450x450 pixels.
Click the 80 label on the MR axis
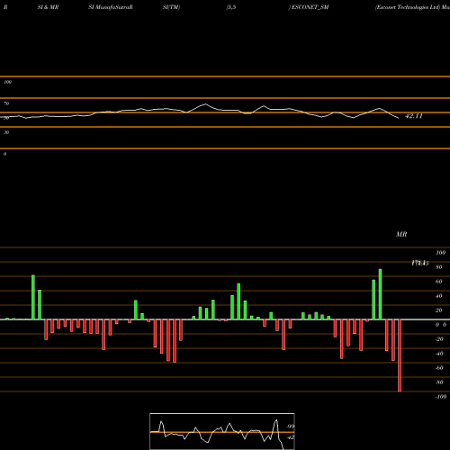point(439,267)
